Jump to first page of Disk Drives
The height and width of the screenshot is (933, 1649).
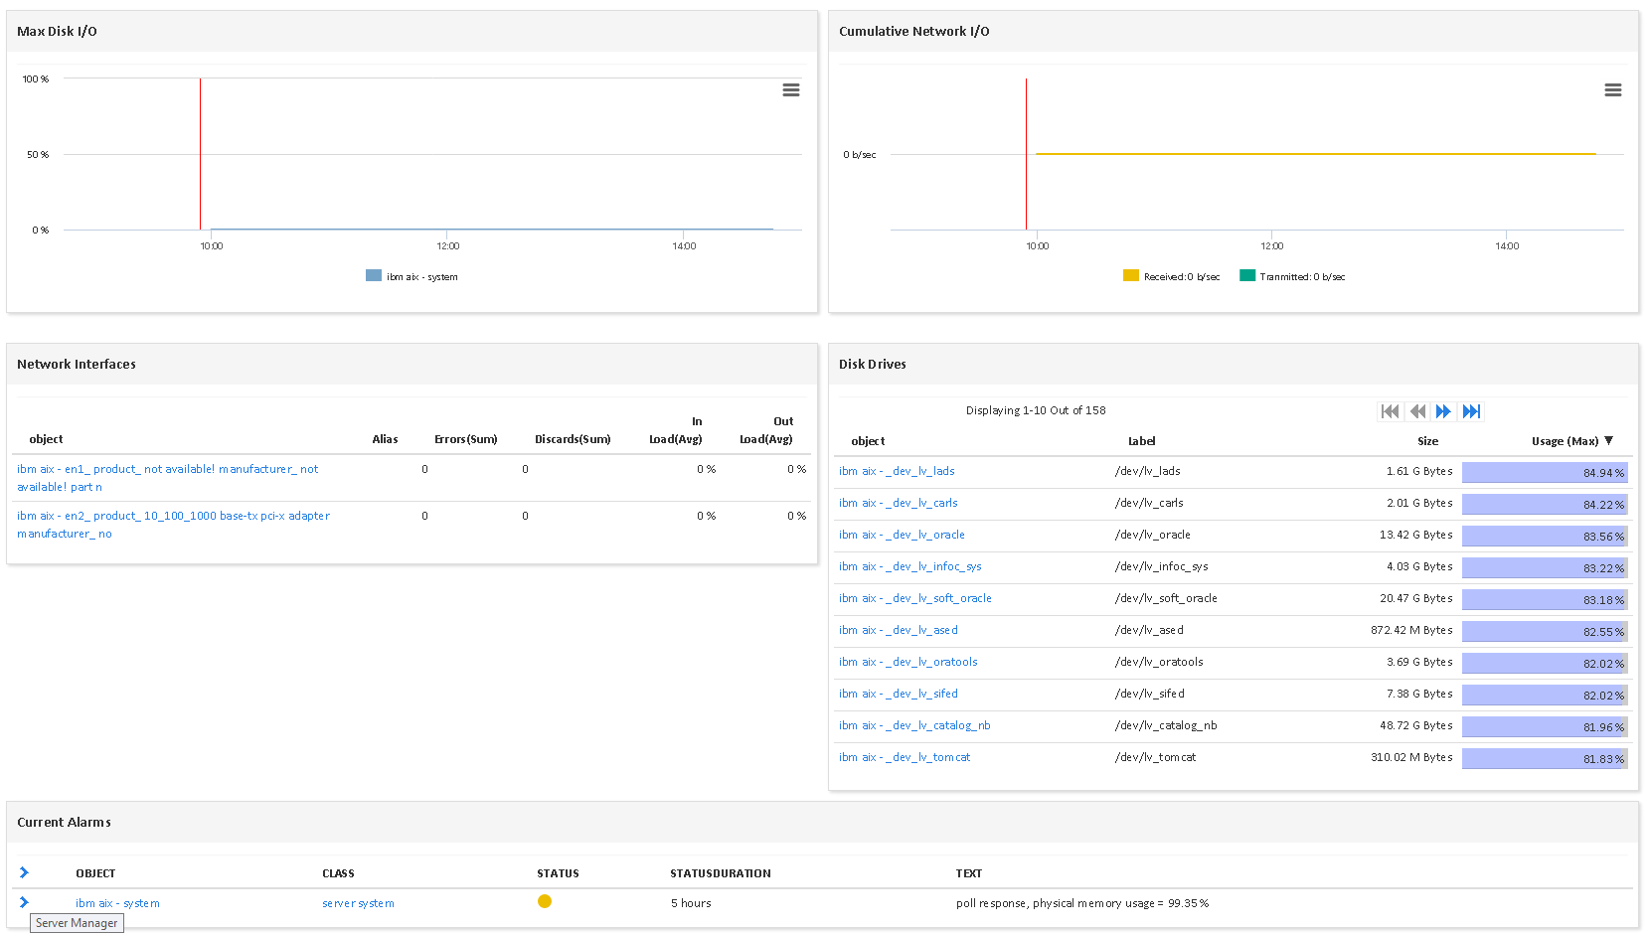[1390, 410]
